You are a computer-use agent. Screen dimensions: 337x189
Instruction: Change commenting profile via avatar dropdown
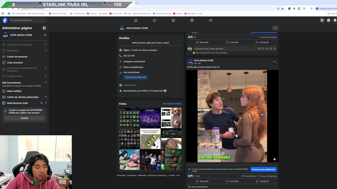coord(190,49)
